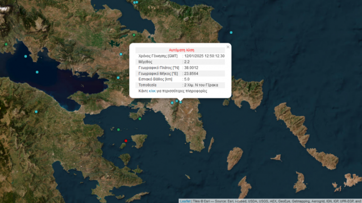Screen dimensions: 362x203
Task: Click the location text '2 Χλμ. Ν του Γέρακα'
Action: click(202, 85)
